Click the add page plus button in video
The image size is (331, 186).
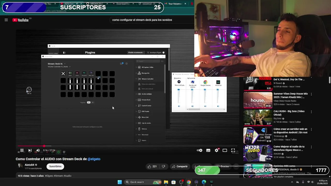[93, 102]
